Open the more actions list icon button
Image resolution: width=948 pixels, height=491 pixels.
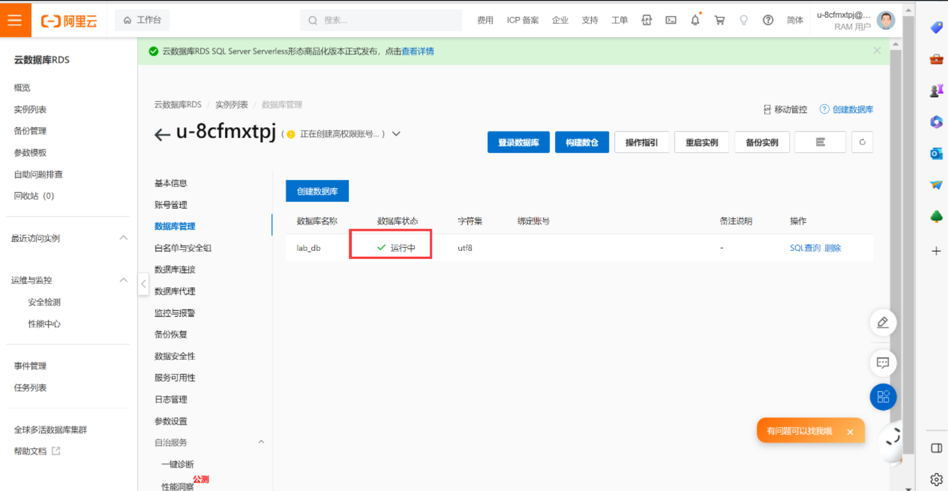(820, 142)
